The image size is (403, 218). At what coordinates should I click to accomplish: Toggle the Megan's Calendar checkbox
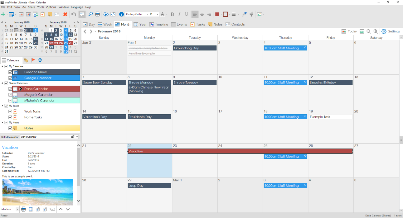pos(10,95)
